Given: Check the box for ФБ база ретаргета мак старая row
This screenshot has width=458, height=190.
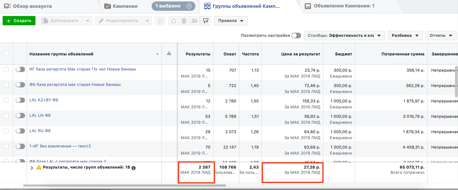Looking at the screenshot, I should point(6,85).
